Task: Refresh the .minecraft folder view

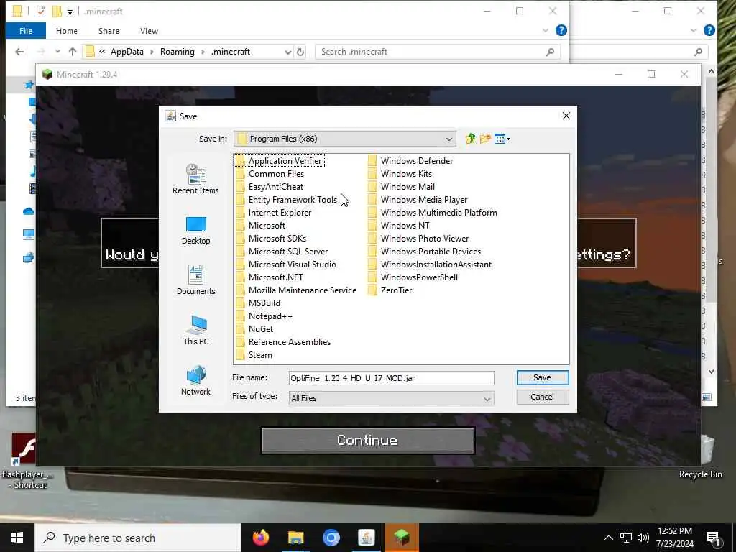Action: pos(300,52)
